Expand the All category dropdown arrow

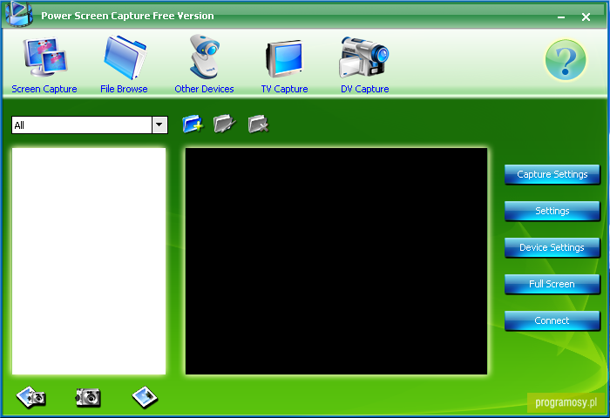point(159,125)
